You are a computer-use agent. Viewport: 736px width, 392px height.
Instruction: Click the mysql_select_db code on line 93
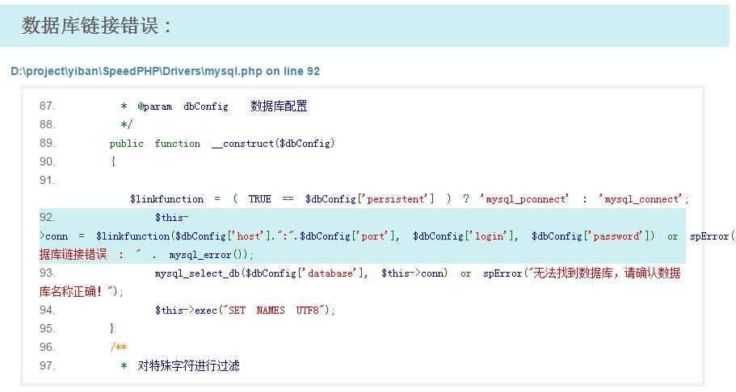point(197,273)
